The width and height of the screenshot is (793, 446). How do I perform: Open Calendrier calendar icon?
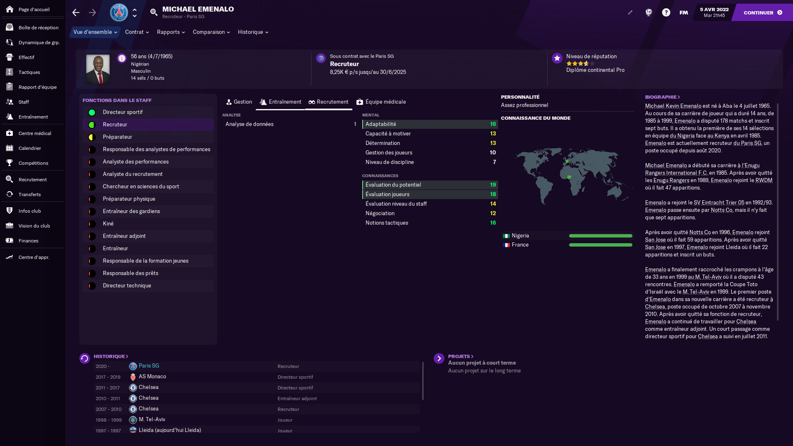(9, 148)
